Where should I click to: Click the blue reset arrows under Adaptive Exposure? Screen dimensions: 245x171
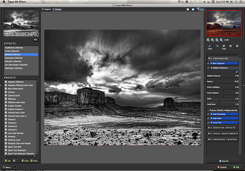(237, 72)
